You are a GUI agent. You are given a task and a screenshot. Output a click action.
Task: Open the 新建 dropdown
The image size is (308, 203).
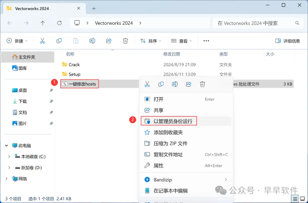tap(17, 41)
